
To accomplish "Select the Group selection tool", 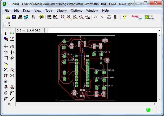I will point(6,58).
